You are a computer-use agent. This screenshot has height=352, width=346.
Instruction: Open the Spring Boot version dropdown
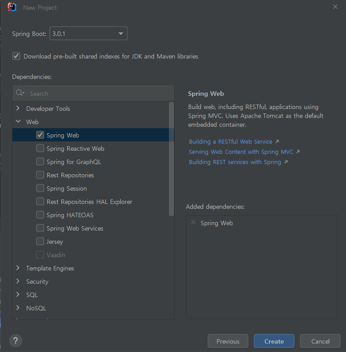tap(88, 33)
